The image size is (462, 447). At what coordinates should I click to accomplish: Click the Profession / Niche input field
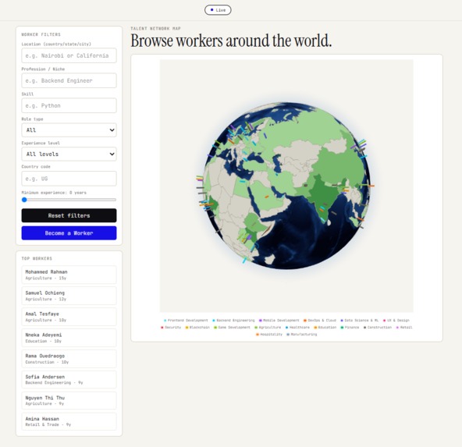[x=69, y=80]
